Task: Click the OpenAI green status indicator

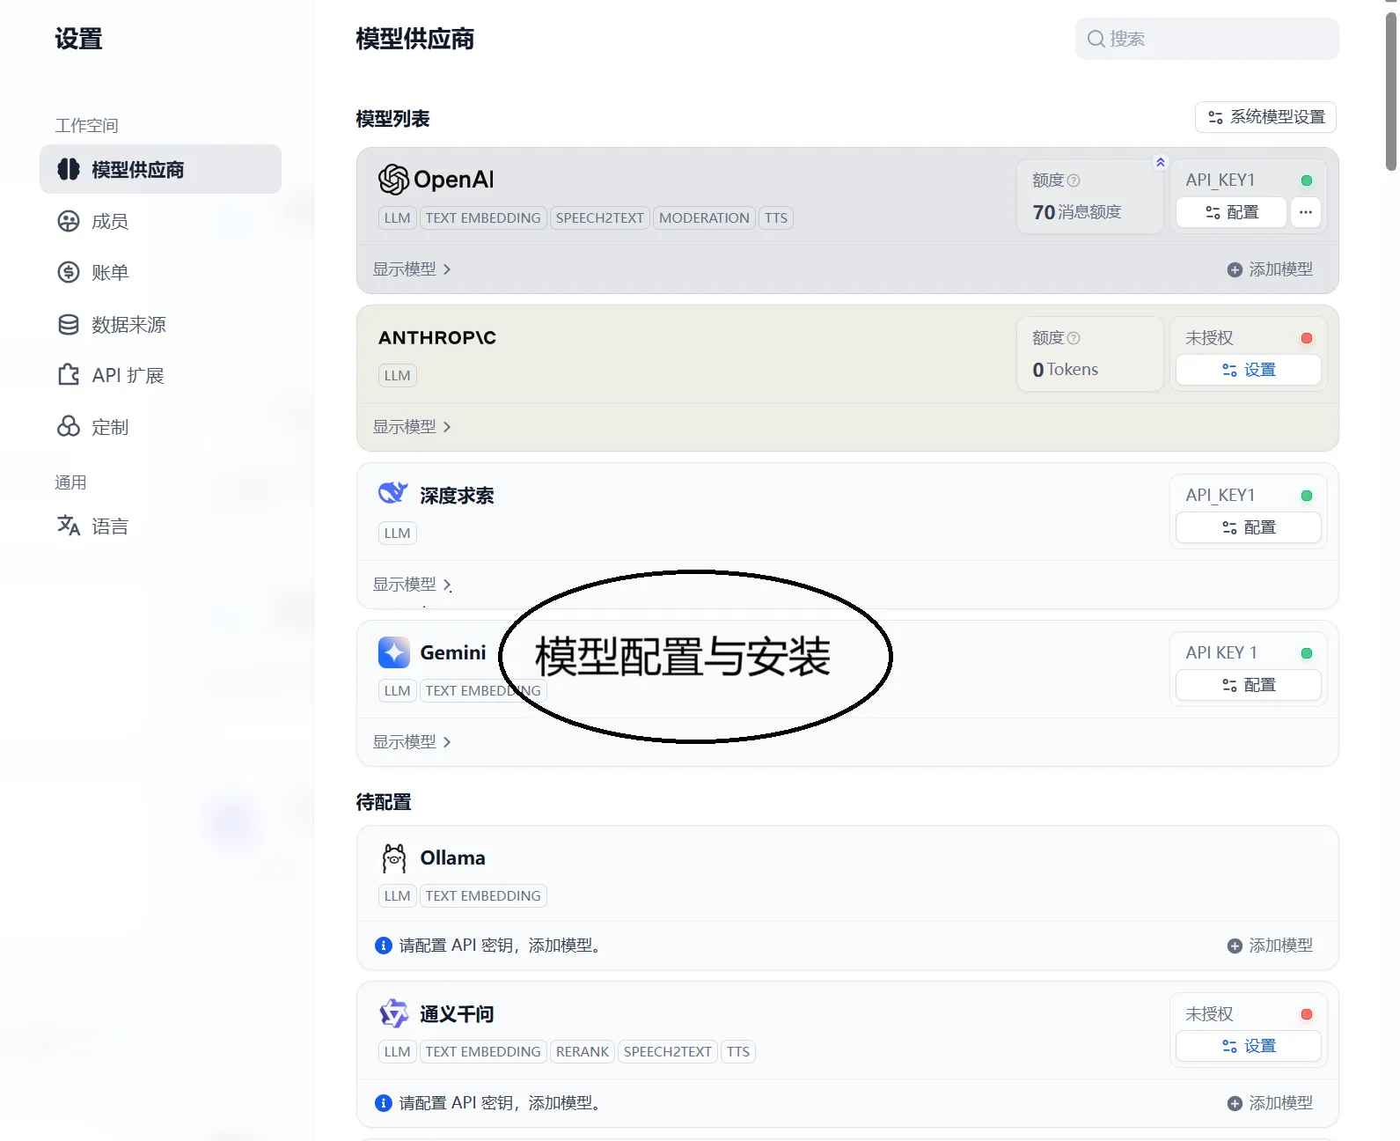Action: pos(1307,180)
